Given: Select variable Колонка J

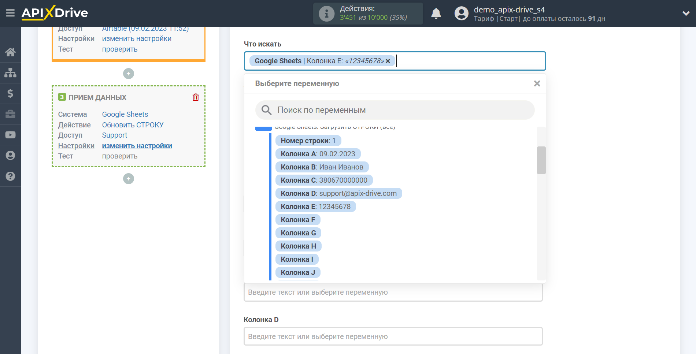Looking at the screenshot, I should [x=298, y=272].
